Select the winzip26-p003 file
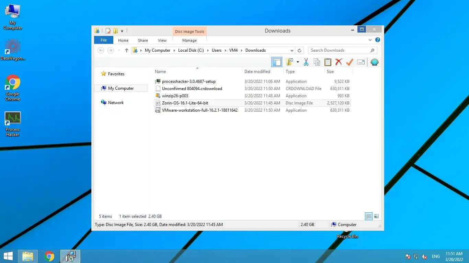Screen dimensions: 469x263 pyautogui.click(x=252, y=96)
